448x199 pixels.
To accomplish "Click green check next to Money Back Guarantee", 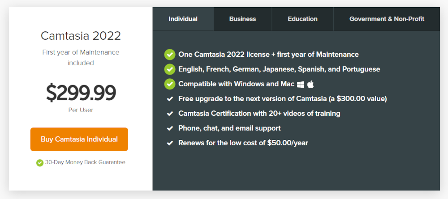I will tap(40, 163).
